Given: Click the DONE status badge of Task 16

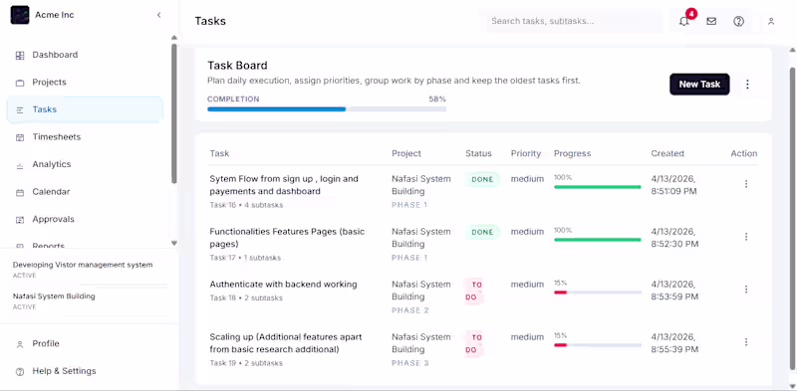Looking at the screenshot, I should click(482, 179).
